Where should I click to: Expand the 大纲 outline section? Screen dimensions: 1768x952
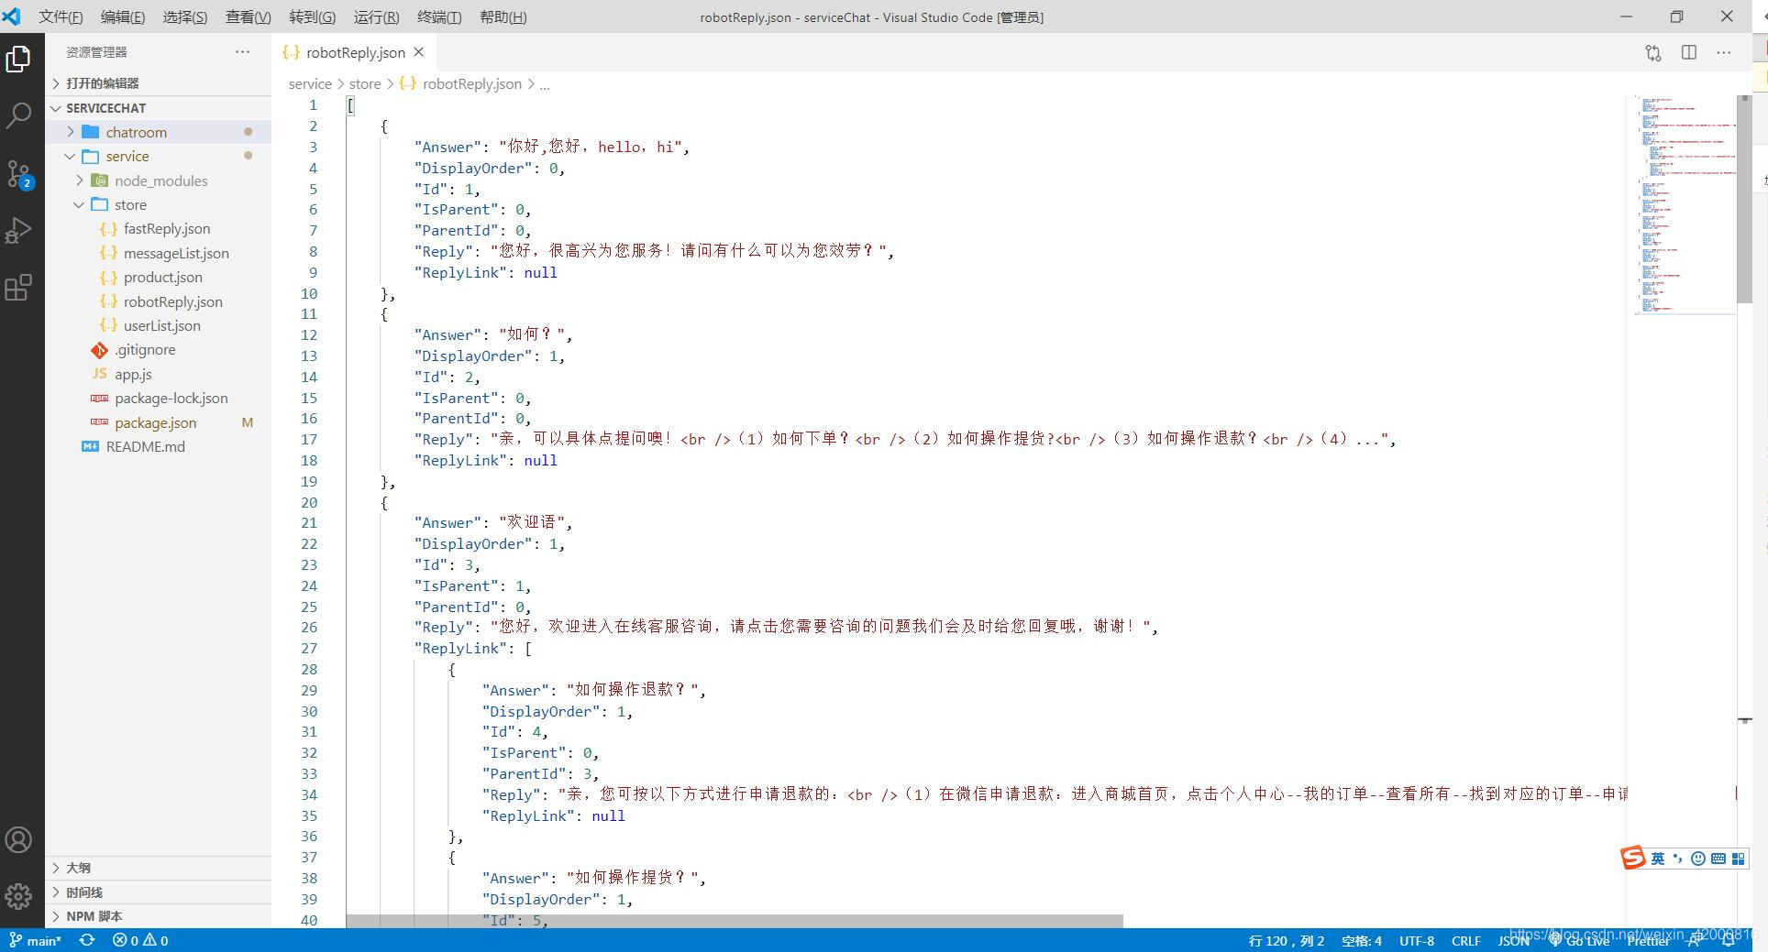pyautogui.click(x=159, y=868)
